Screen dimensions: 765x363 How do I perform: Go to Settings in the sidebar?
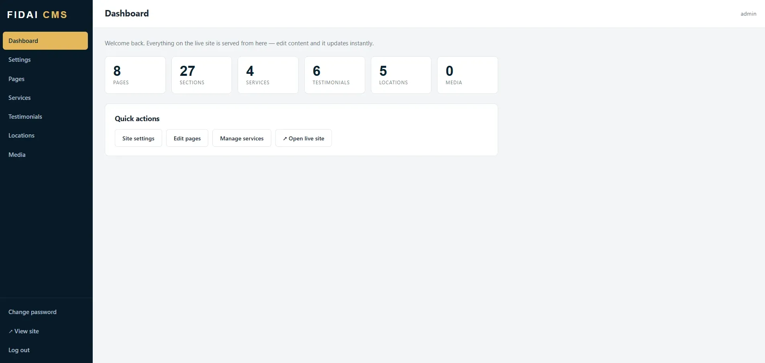pyautogui.click(x=45, y=60)
